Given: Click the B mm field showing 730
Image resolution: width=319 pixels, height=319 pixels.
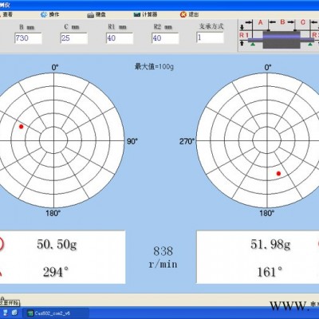Looking at the screenshot, I should tap(28, 38).
